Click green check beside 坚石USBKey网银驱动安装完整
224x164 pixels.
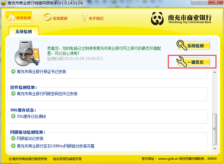(13, 146)
